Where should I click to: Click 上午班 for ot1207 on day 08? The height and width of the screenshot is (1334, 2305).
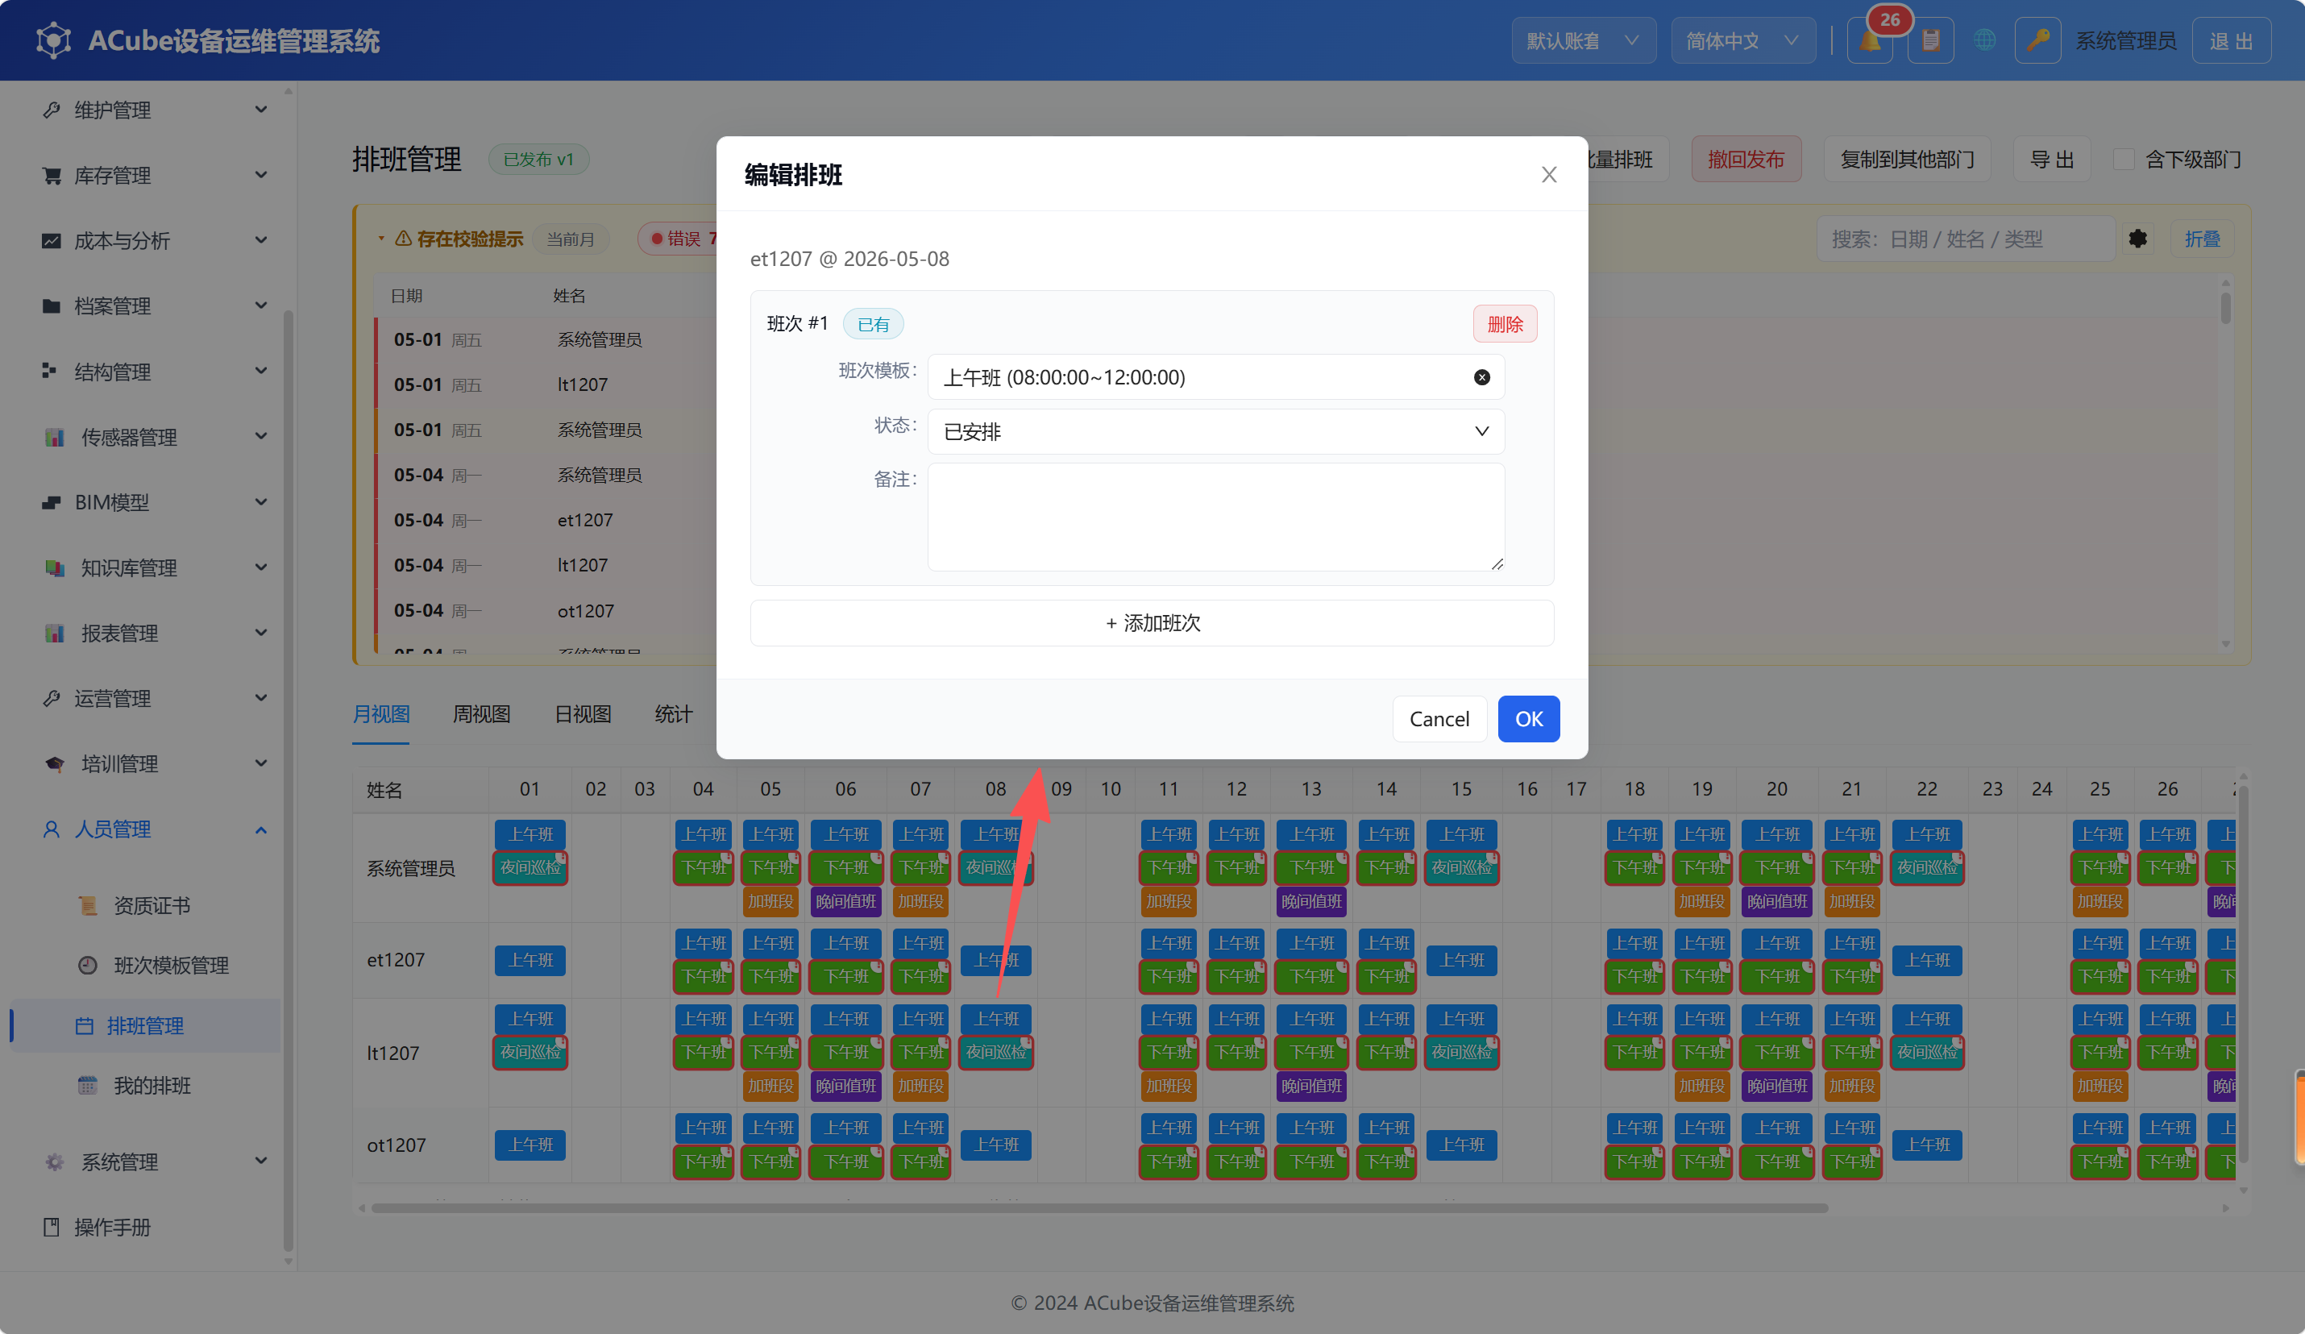(996, 1145)
